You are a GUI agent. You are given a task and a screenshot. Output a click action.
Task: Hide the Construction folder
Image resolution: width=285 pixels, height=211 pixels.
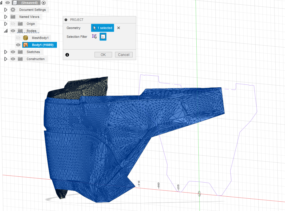point(13,59)
